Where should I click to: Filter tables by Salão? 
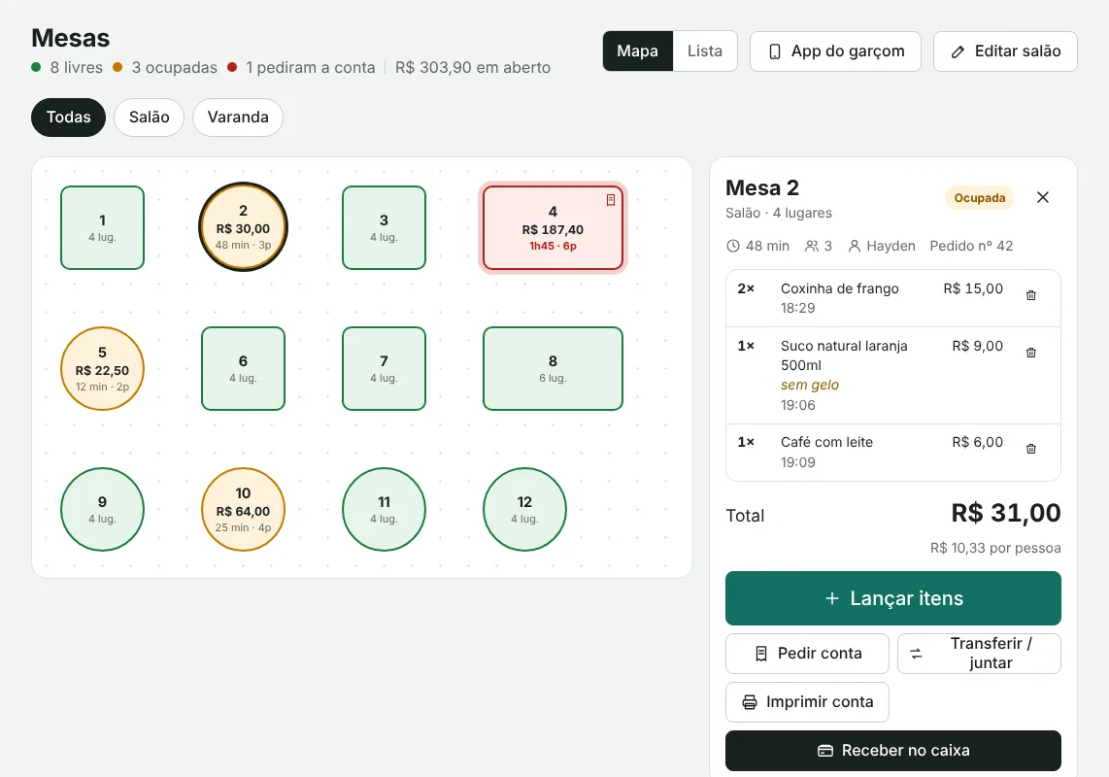150,117
